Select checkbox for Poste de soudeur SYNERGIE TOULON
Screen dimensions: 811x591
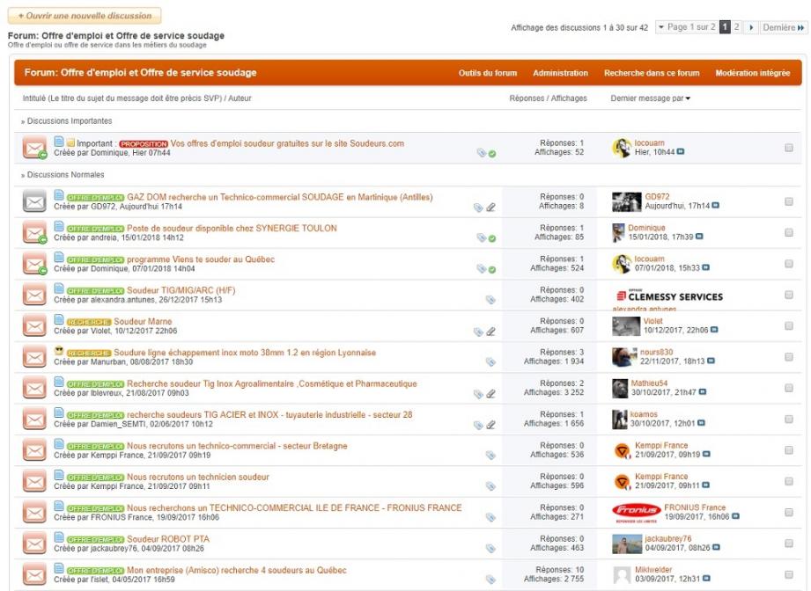click(x=788, y=232)
